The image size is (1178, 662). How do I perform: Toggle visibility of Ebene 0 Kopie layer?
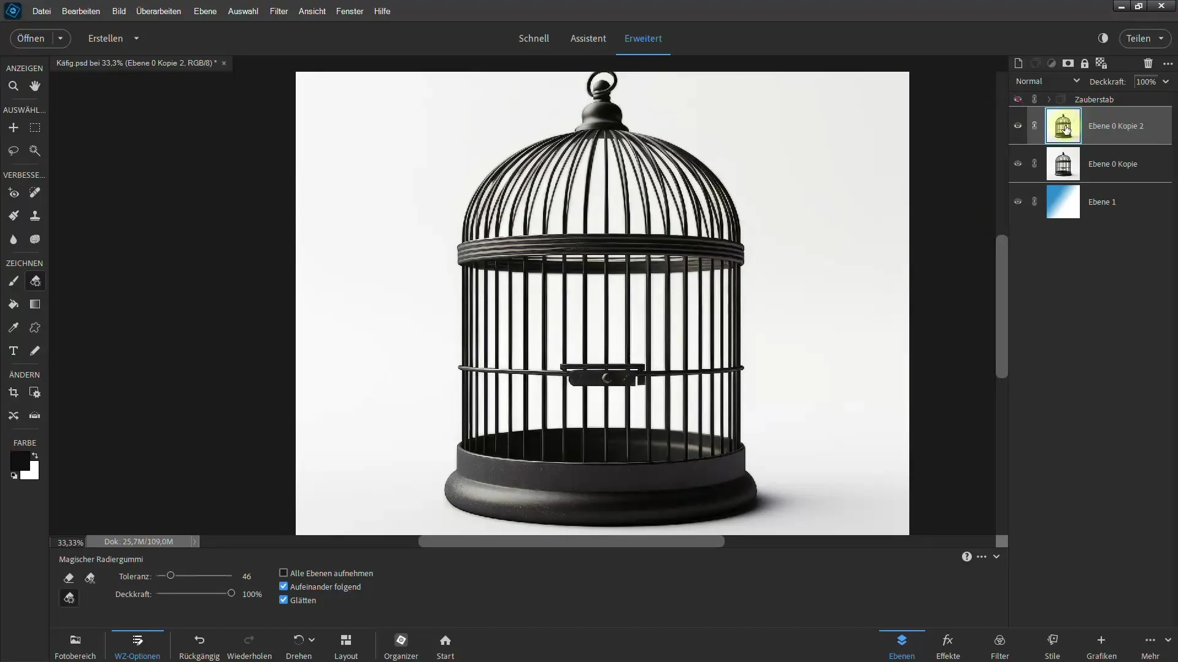click(x=1018, y=163)
